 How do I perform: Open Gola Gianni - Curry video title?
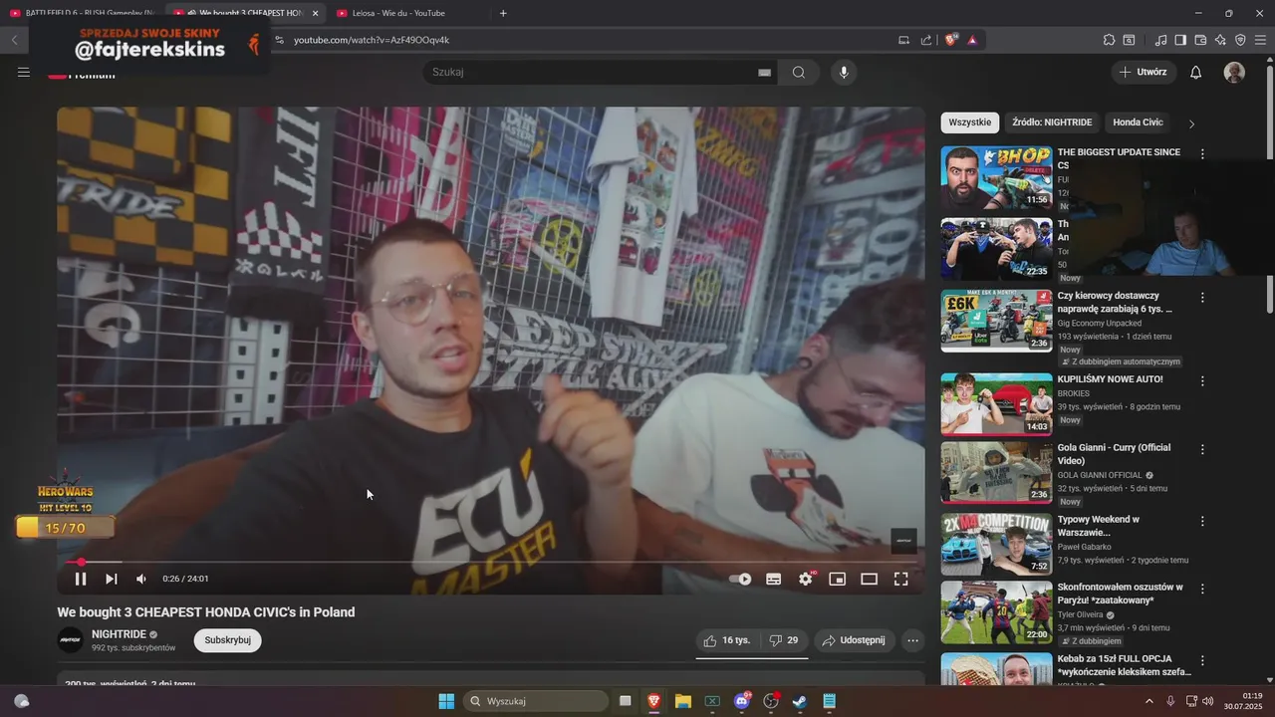click(1114, 454)
